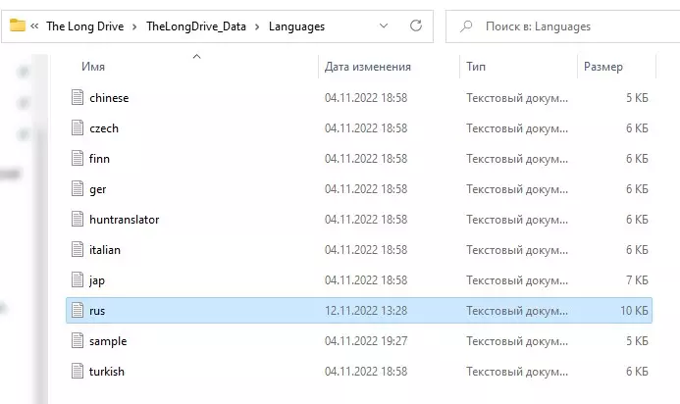Click the jap text file icon
Image resolution: width=680 pixels, height=404 pixels.
[78, 280]
